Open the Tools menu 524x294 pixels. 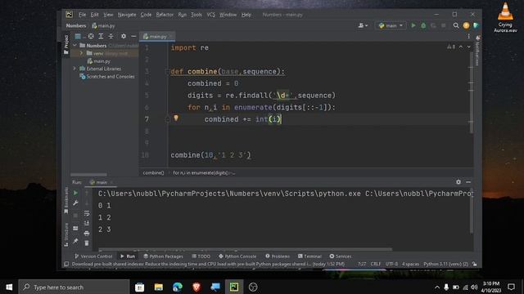point(196,15)
